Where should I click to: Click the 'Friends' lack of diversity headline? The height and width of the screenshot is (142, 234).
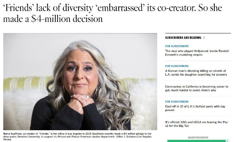tap(113, 13)
